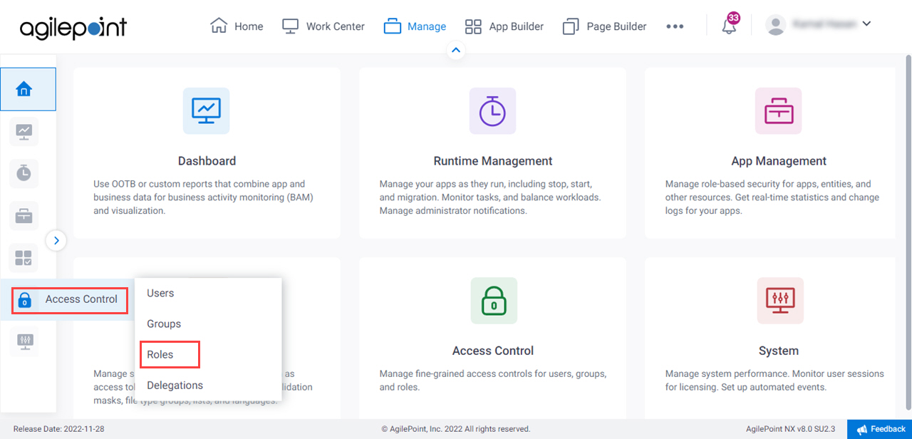The height and width of the screenshot is (439, 912).
Task: Click the System card description text
Action: pos(774,381)
